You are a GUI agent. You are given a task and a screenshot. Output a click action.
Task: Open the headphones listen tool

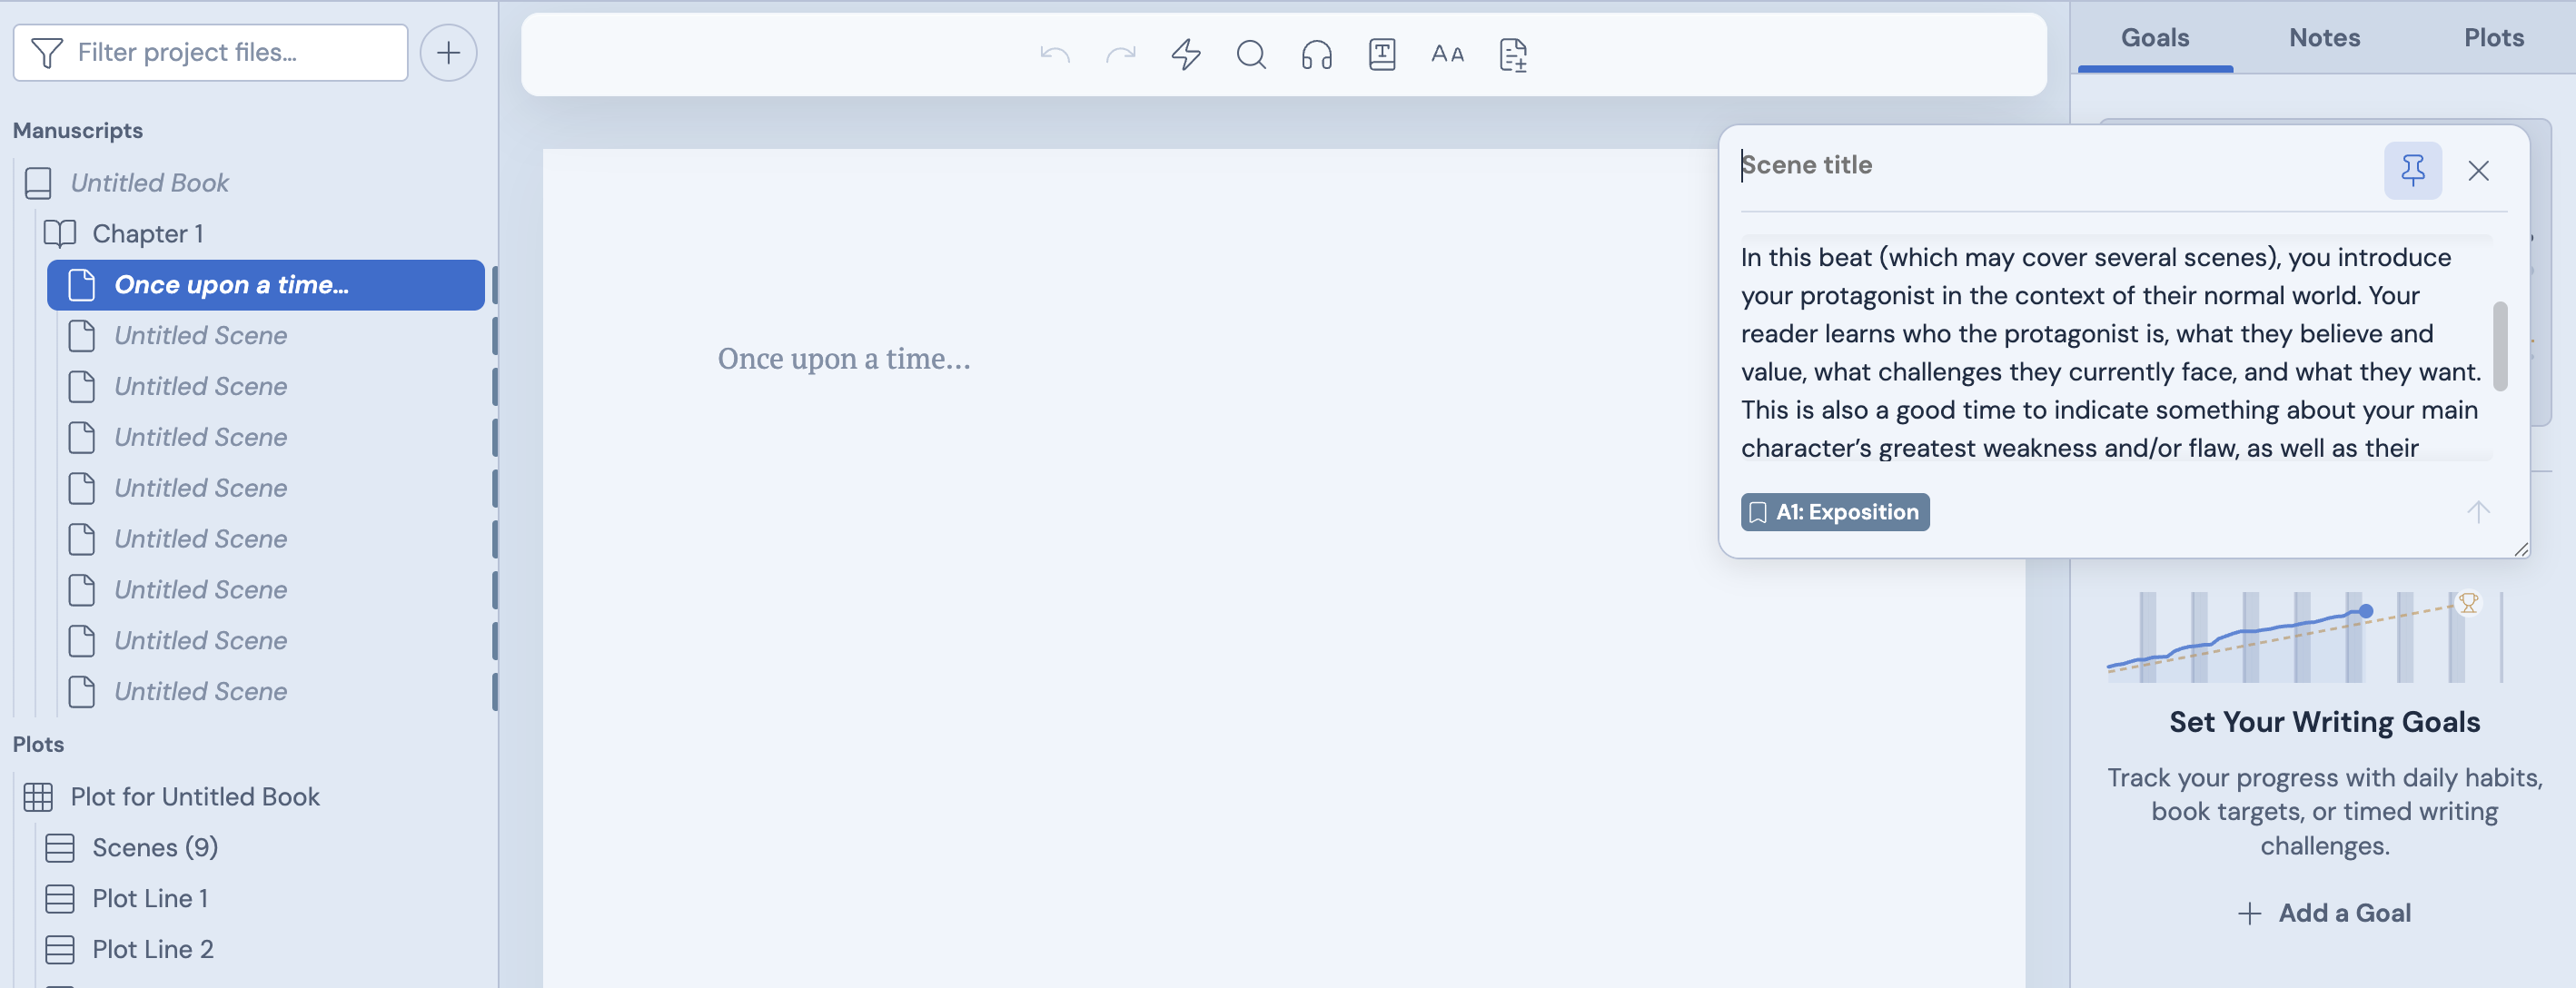pyautogui.click(x=1317, y=54)
